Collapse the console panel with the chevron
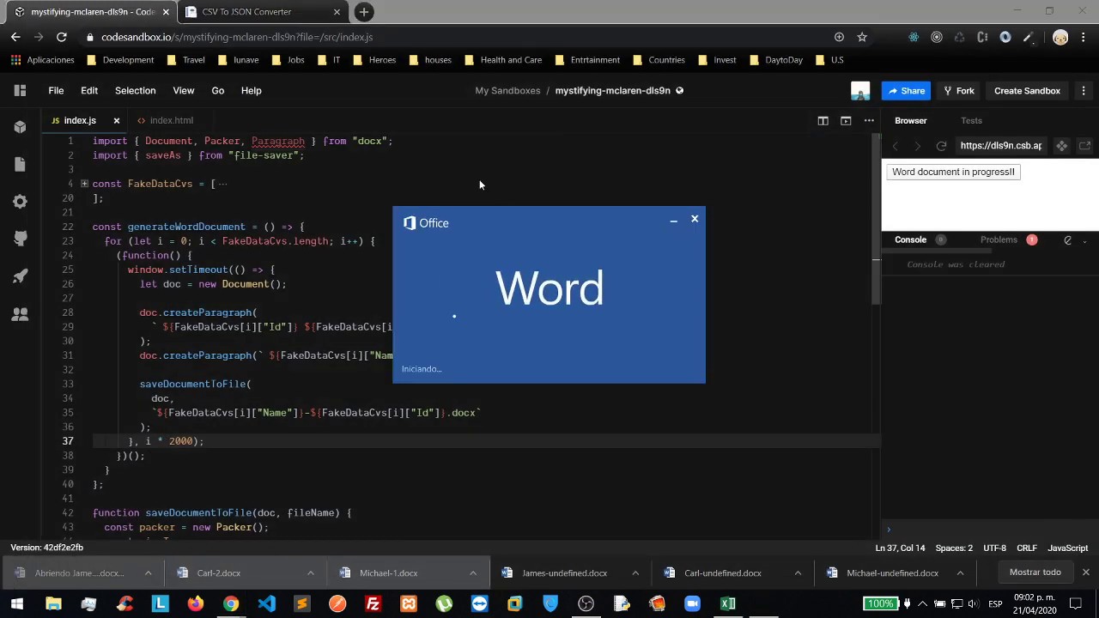1099x618 pixels. point(1085,240)
